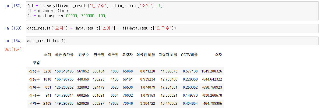Select the 강남구 row label
321x109 pixels.
tap(34, 71)
